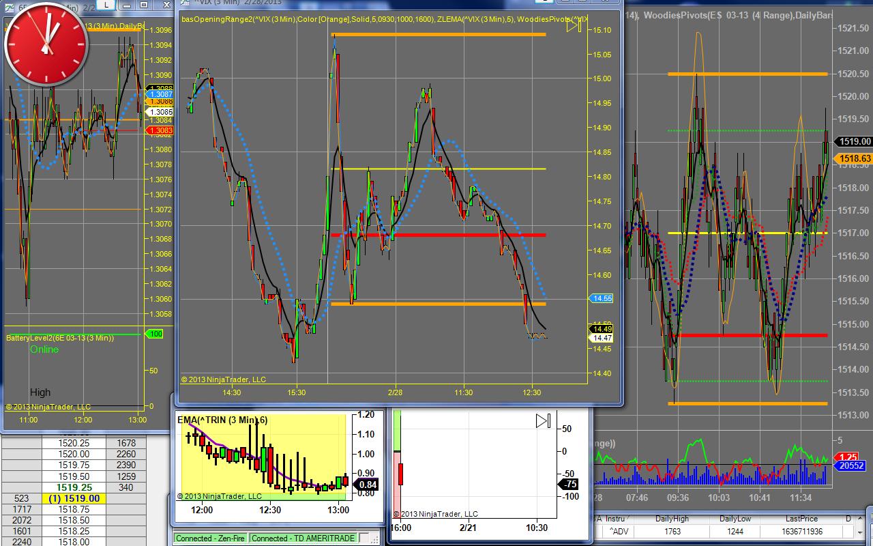Click the red analog clock gadget
The image size is (873, 546).
46,44
